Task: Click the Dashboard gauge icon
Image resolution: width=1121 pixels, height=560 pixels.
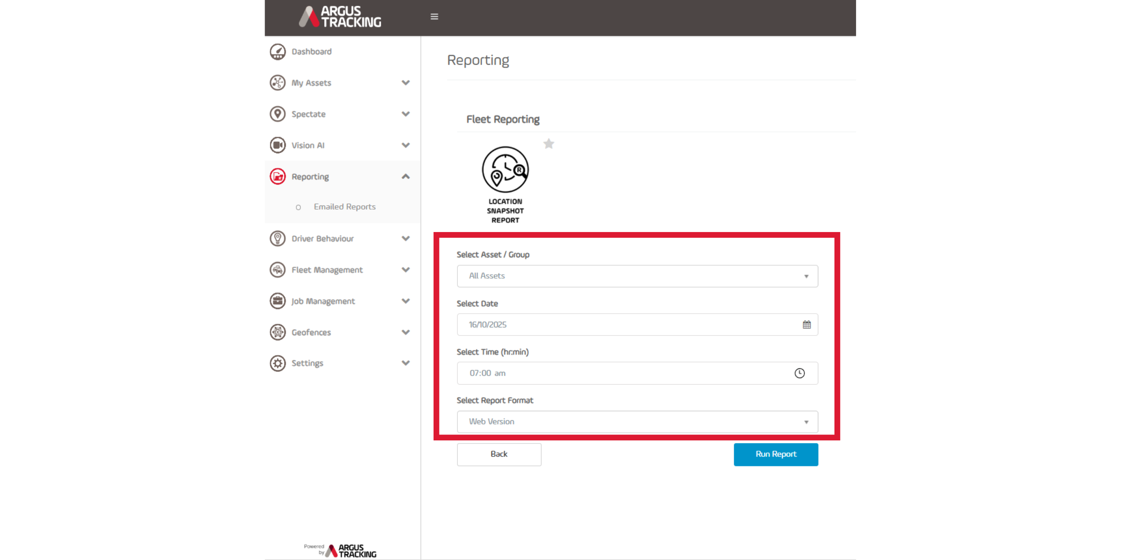Action: click(278, 52)
